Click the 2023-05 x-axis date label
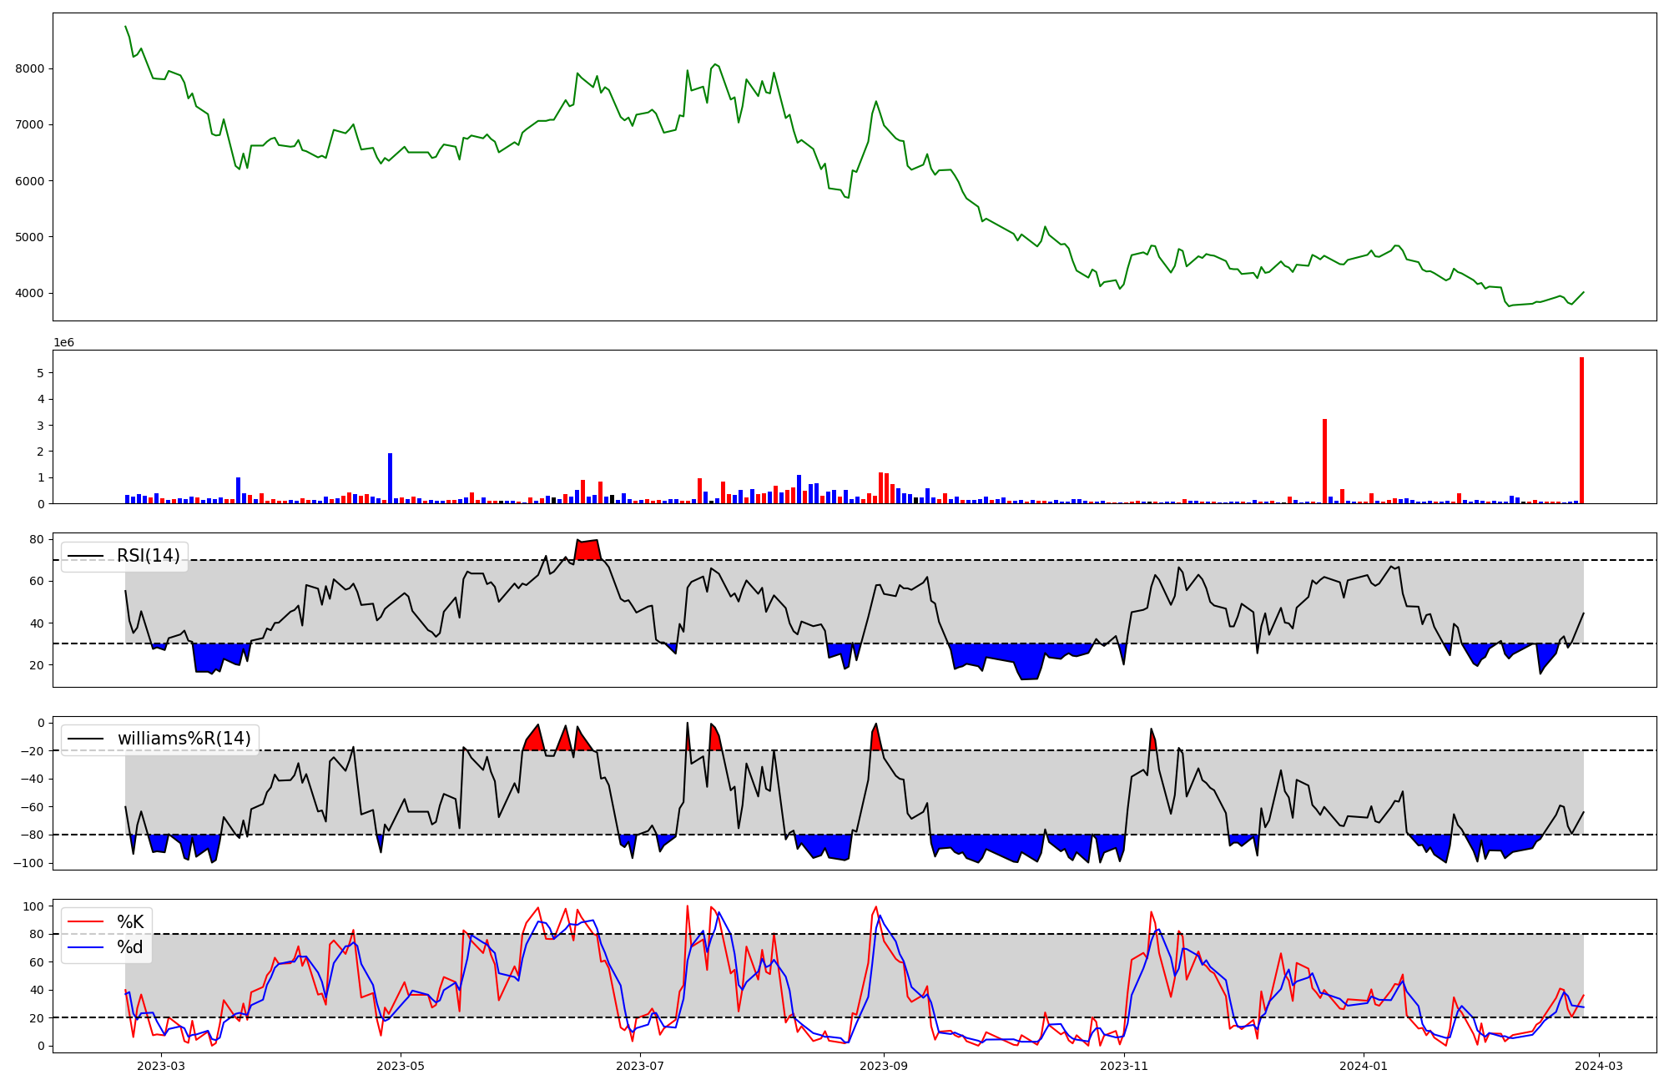The width and height of the screenshot is (1669, 1085). coord(401,1066)
